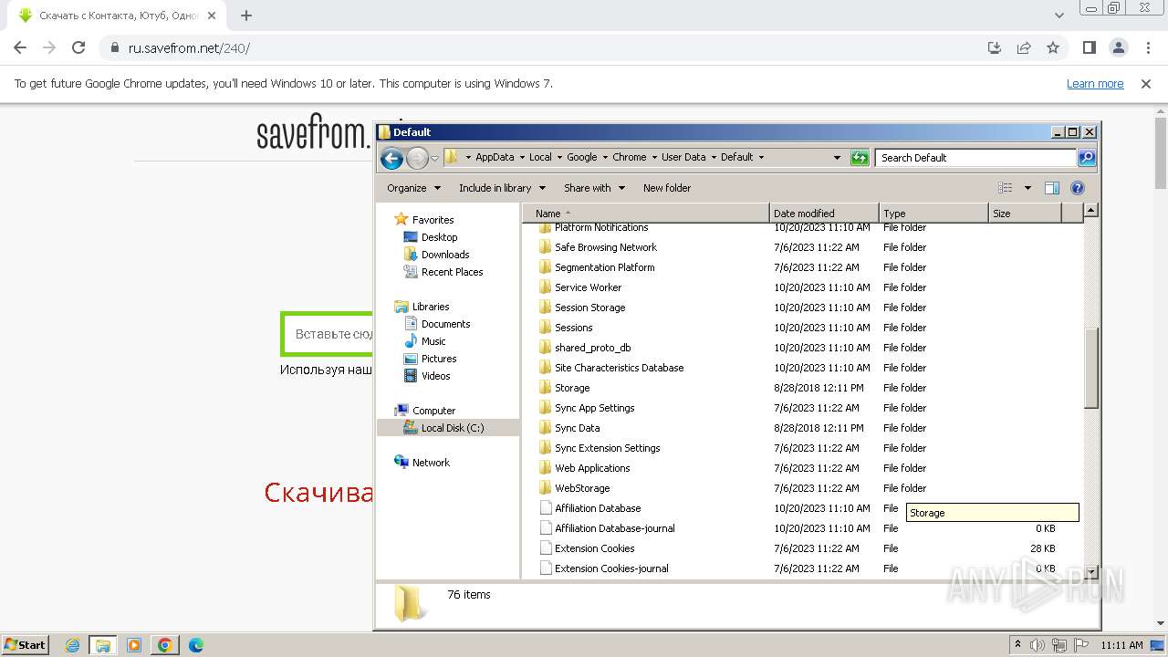Click Chrome back navigation arrow

(20, 47)
